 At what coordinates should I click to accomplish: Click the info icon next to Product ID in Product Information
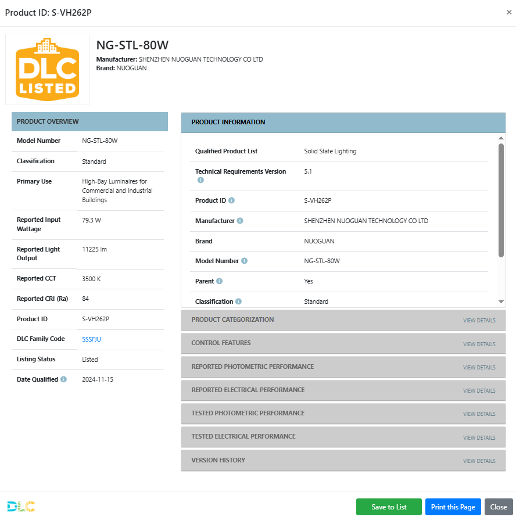click(x=232, y=200)
